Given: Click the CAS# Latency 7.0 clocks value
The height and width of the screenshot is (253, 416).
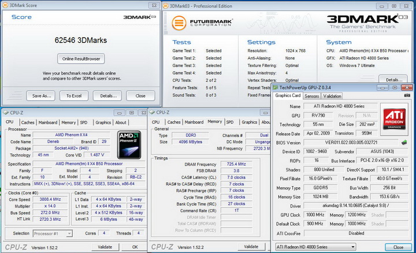Looking at the screenshot, I should (236, 177).
